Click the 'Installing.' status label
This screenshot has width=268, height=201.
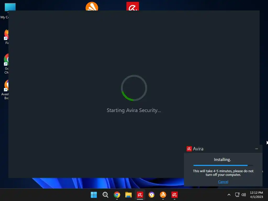pos(222,159)
